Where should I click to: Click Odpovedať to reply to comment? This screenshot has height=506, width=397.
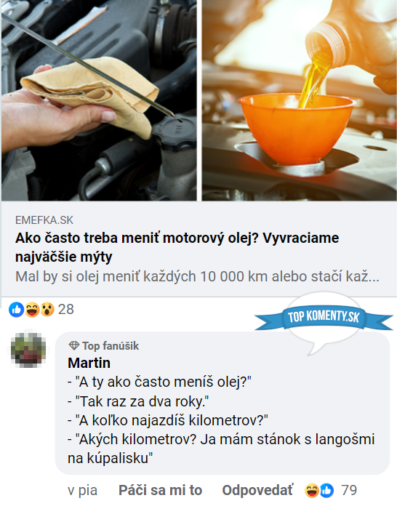tap(257, 491)
